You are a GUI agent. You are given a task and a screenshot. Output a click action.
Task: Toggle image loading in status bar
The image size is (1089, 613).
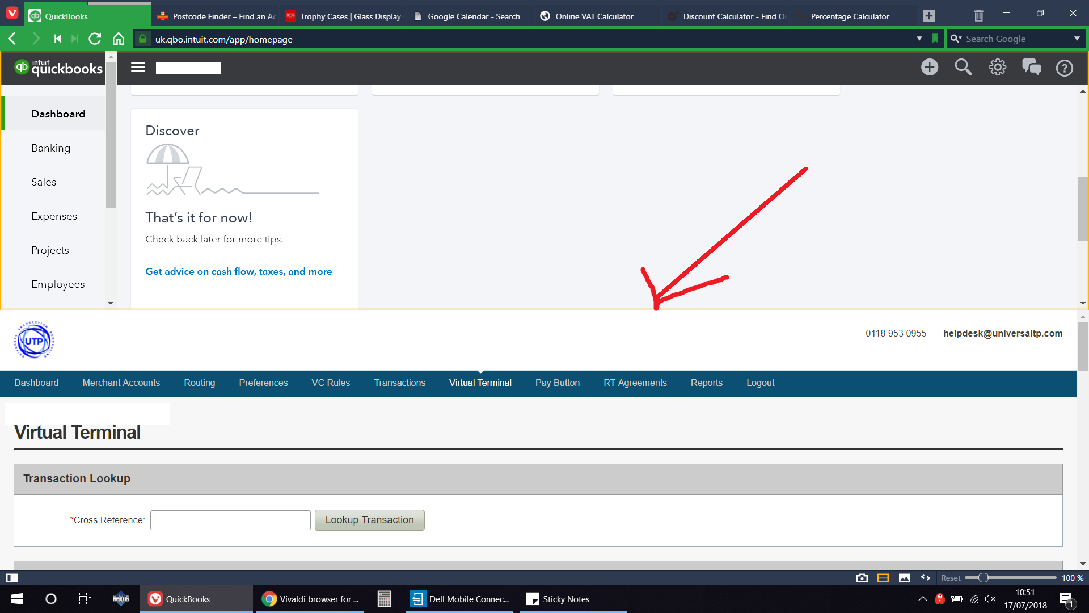(905, 578)
